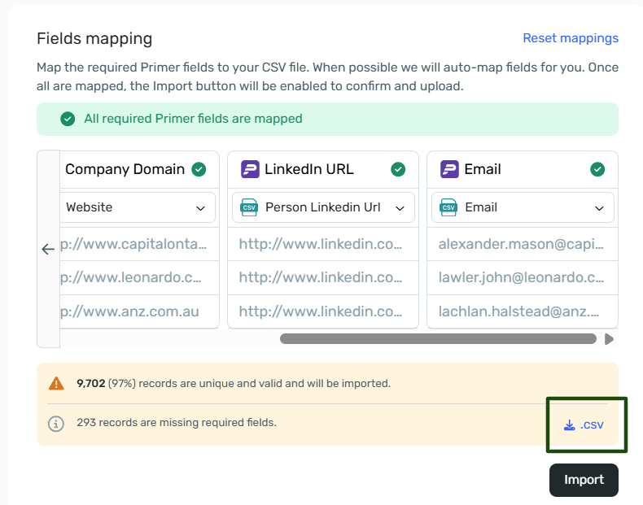Click the green success check in banner

tap(68, 119)
